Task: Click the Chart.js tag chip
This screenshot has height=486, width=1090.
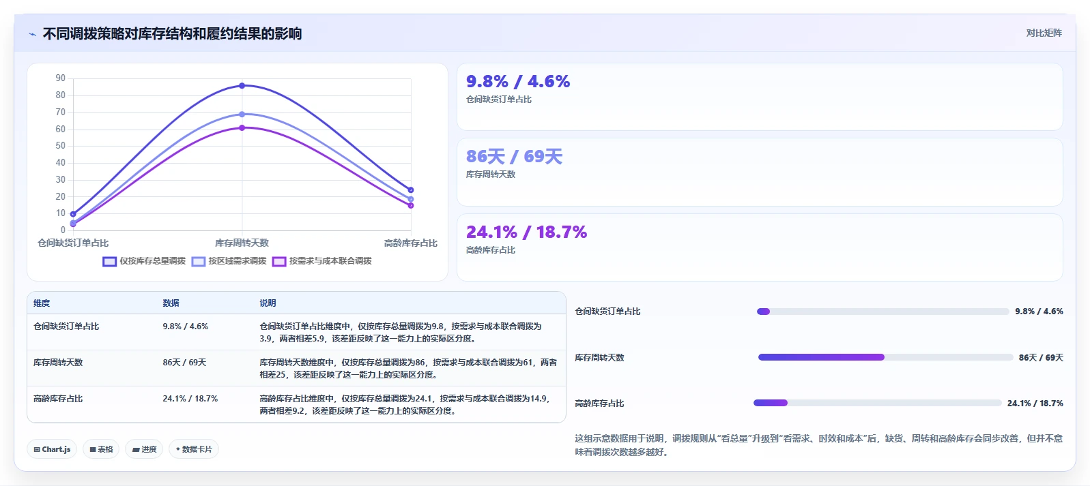Action: point(52,449)
